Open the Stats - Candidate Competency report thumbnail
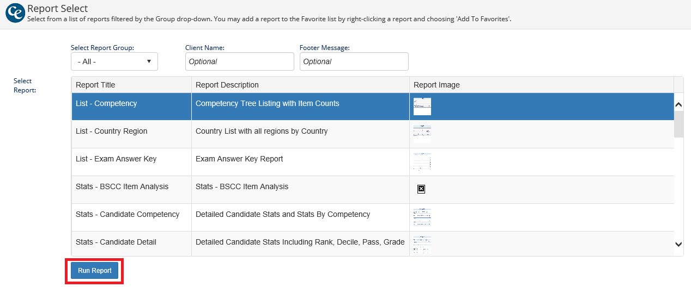 pos(422,217)
